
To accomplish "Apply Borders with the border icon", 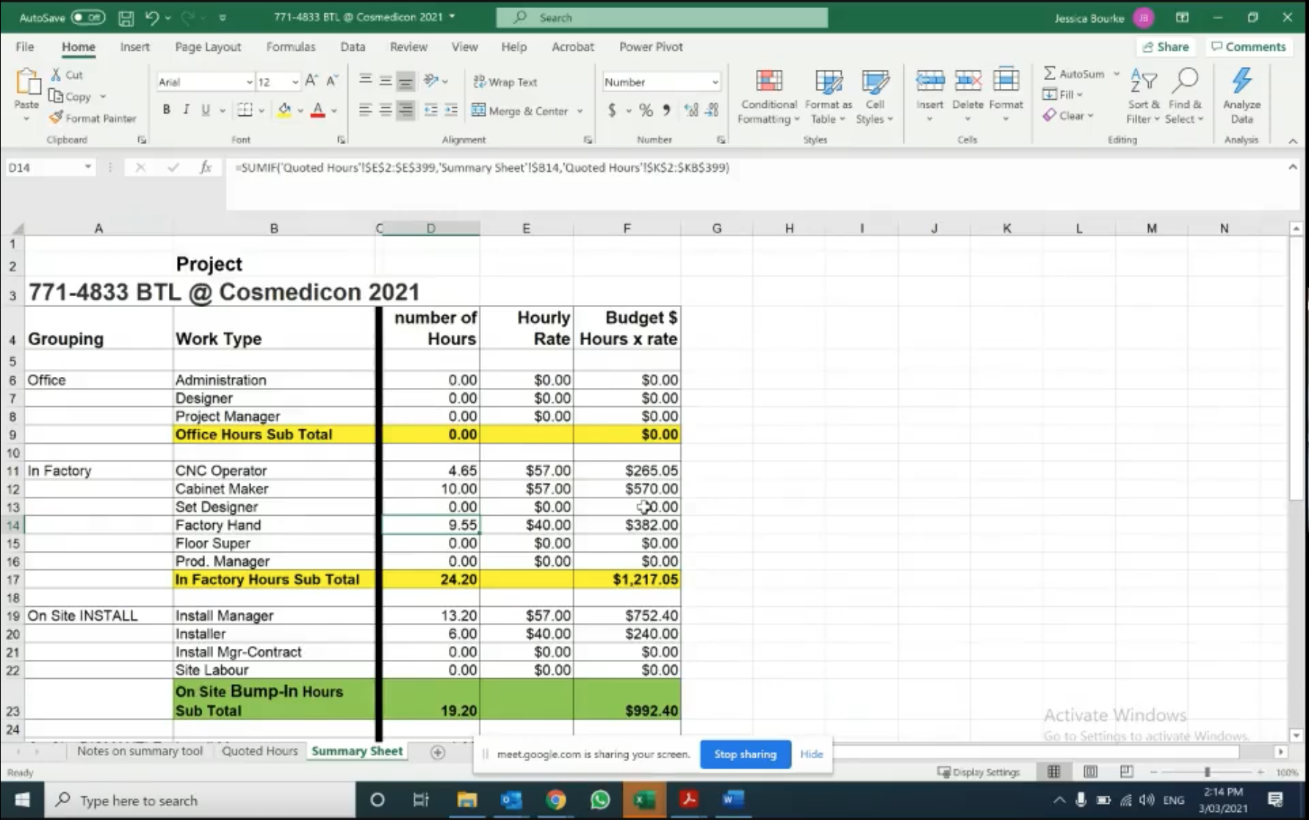I will 245,110.
